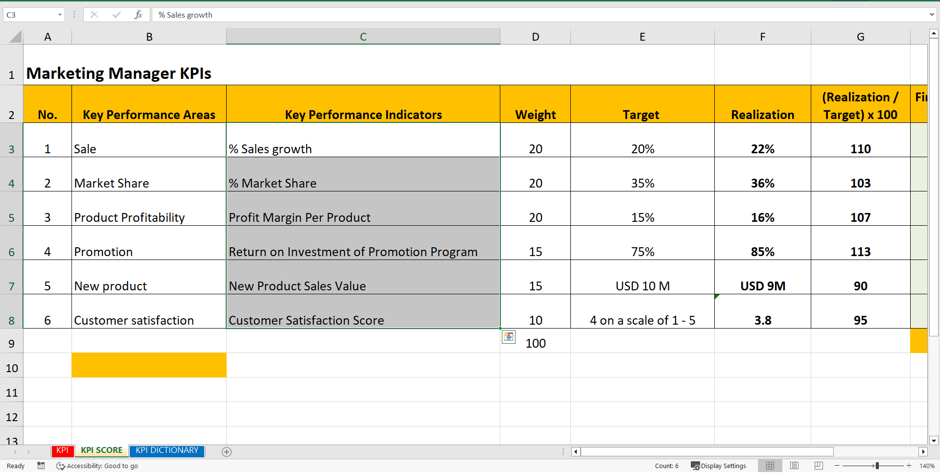
Task: Select row 12 header
Action: click(11, 414)
